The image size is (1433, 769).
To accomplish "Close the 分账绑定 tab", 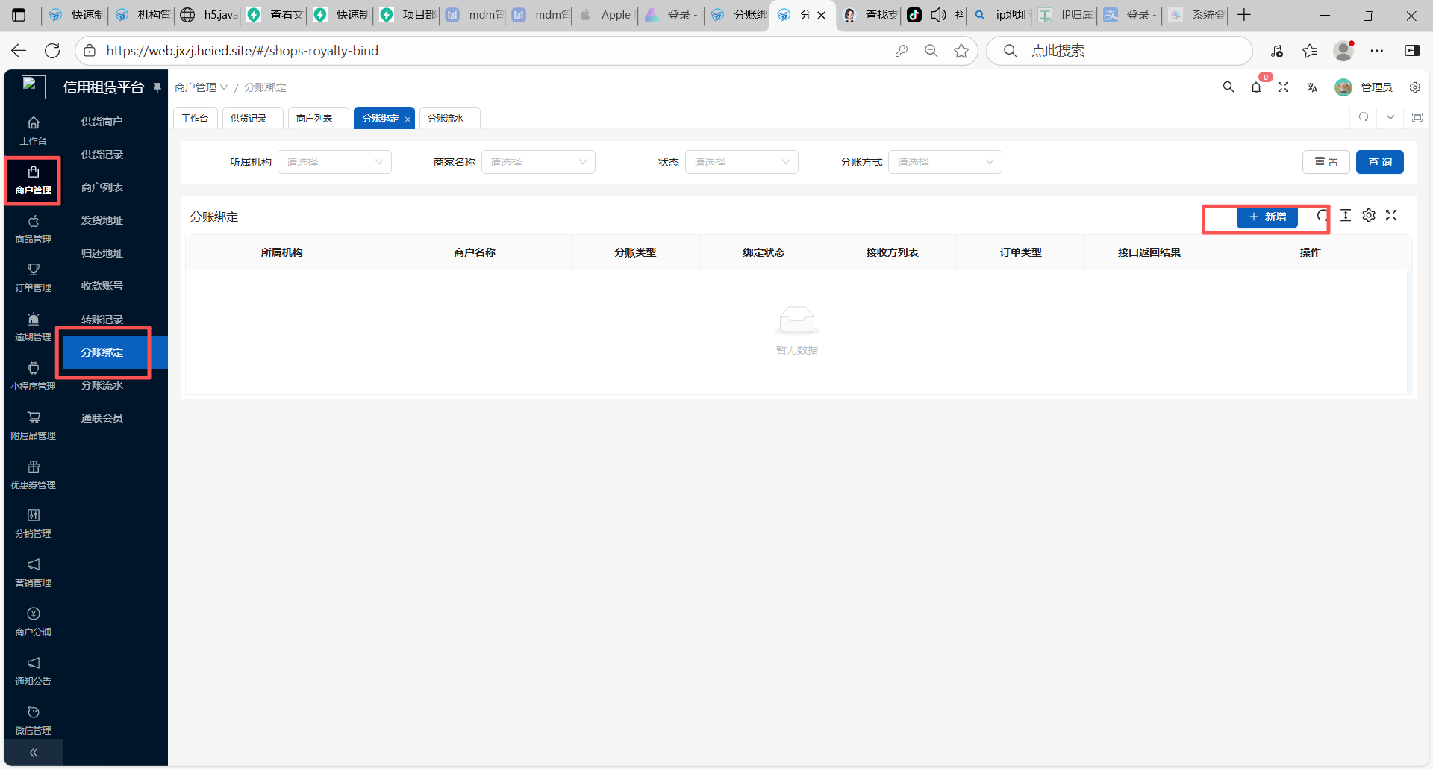I will (408, 119).
